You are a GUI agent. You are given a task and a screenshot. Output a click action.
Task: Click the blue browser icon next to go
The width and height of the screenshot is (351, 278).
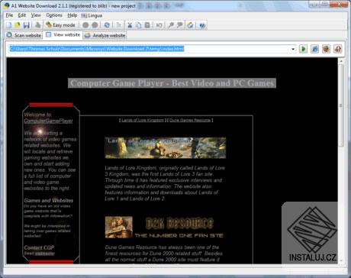(x=314, y=49)
